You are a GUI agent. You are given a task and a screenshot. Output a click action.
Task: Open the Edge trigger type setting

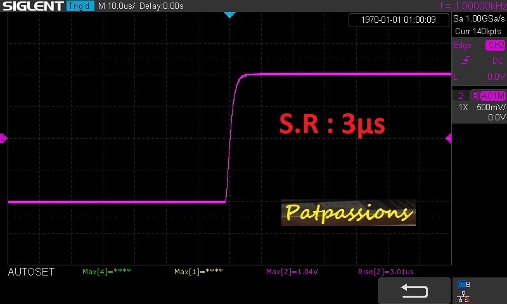pyautogui.click(x=462, y=46)
